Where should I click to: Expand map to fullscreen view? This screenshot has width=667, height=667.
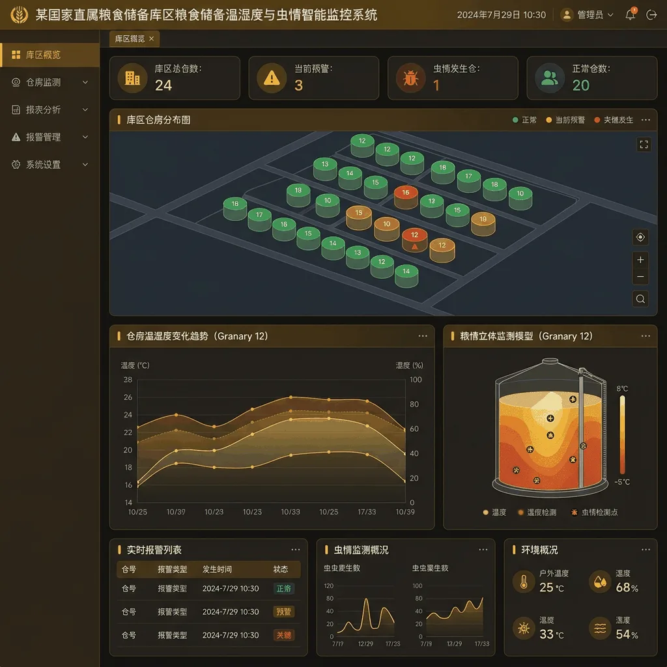coord(644,145)
